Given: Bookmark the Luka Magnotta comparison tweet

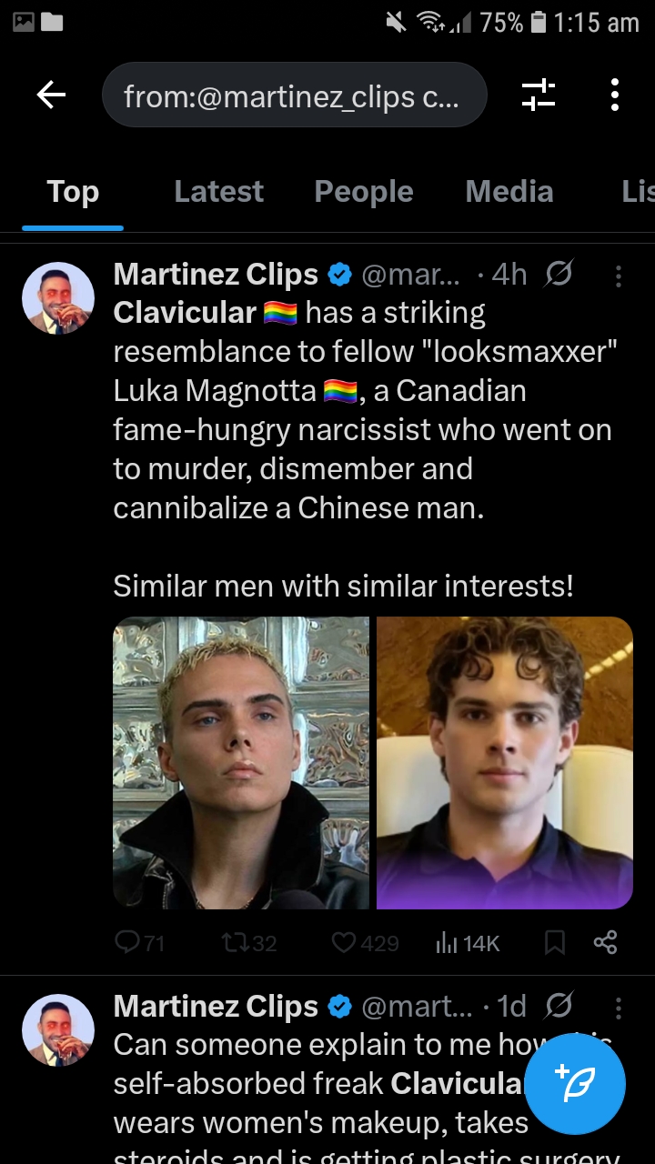Looking at the screenshot, I should (554, 943).
